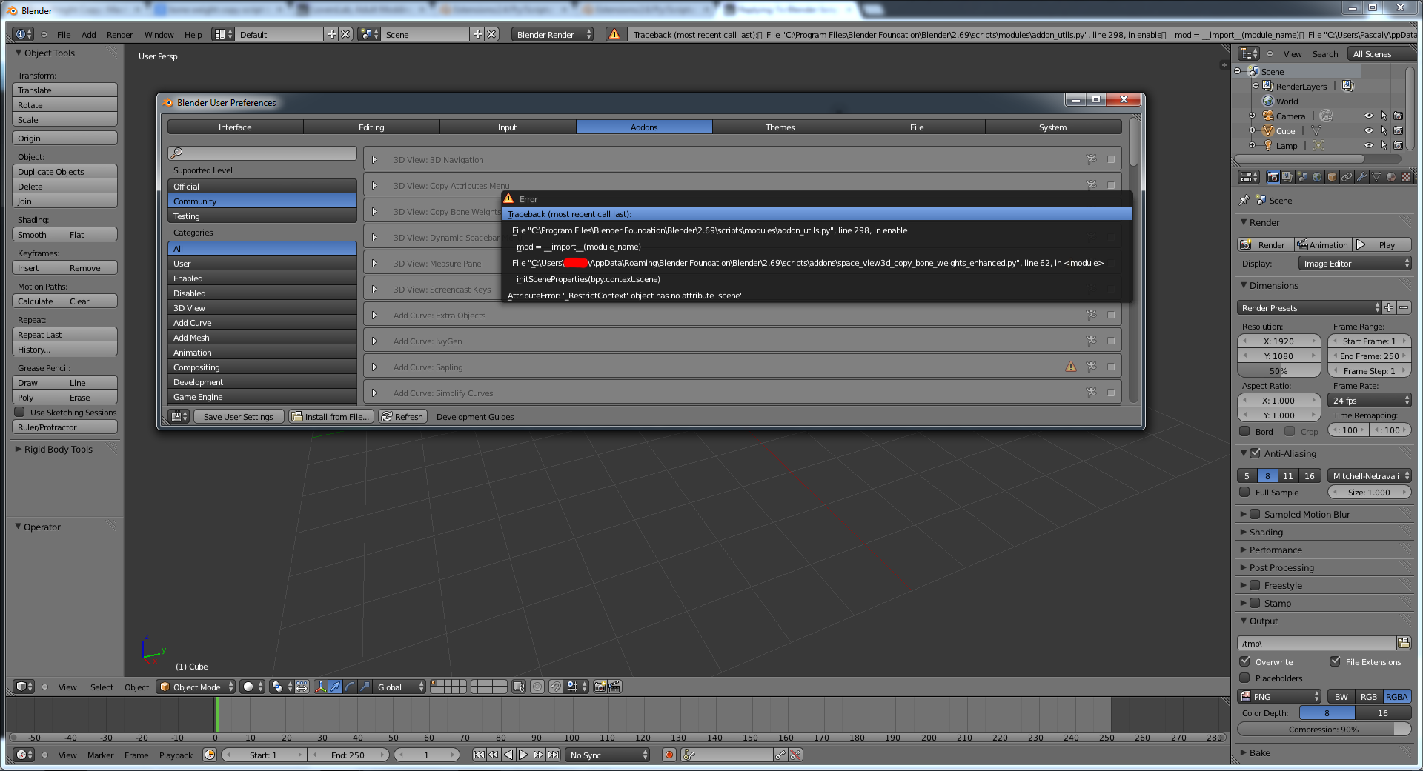Switch to the System tab
The height and width of the screenshot is (771, 1423).
(1053, 127)
